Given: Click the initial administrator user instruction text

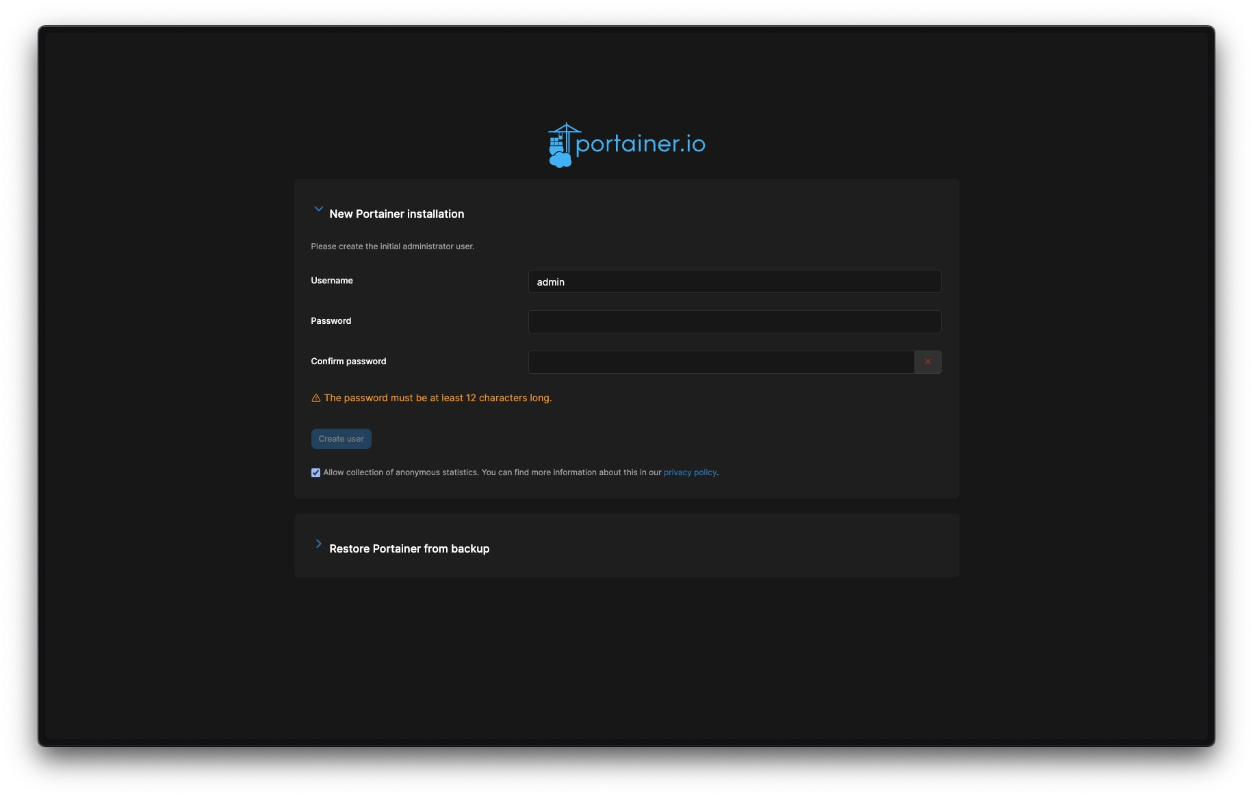Looking at the screenshot, I should [392, 246].
